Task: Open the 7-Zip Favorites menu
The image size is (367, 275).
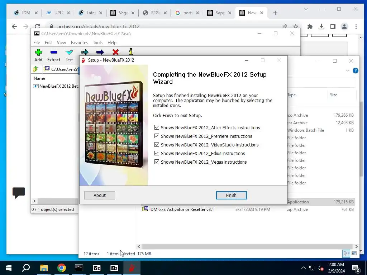Action: (79, 43)
